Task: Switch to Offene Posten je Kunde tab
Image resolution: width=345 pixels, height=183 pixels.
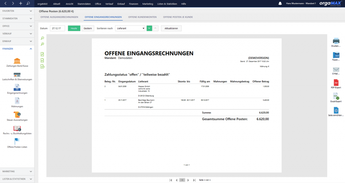Action: tap(178, 17)
